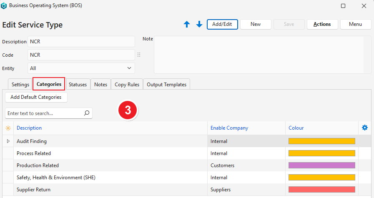Click Add Default Categories button

(x=36, y=97)
